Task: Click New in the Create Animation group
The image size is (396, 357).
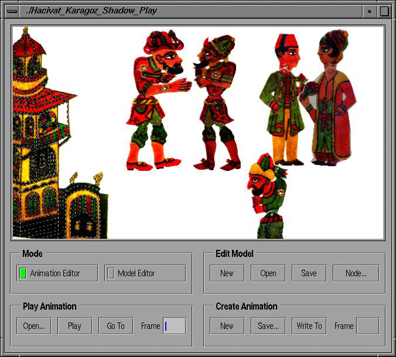Action: [x=227, y=326]
